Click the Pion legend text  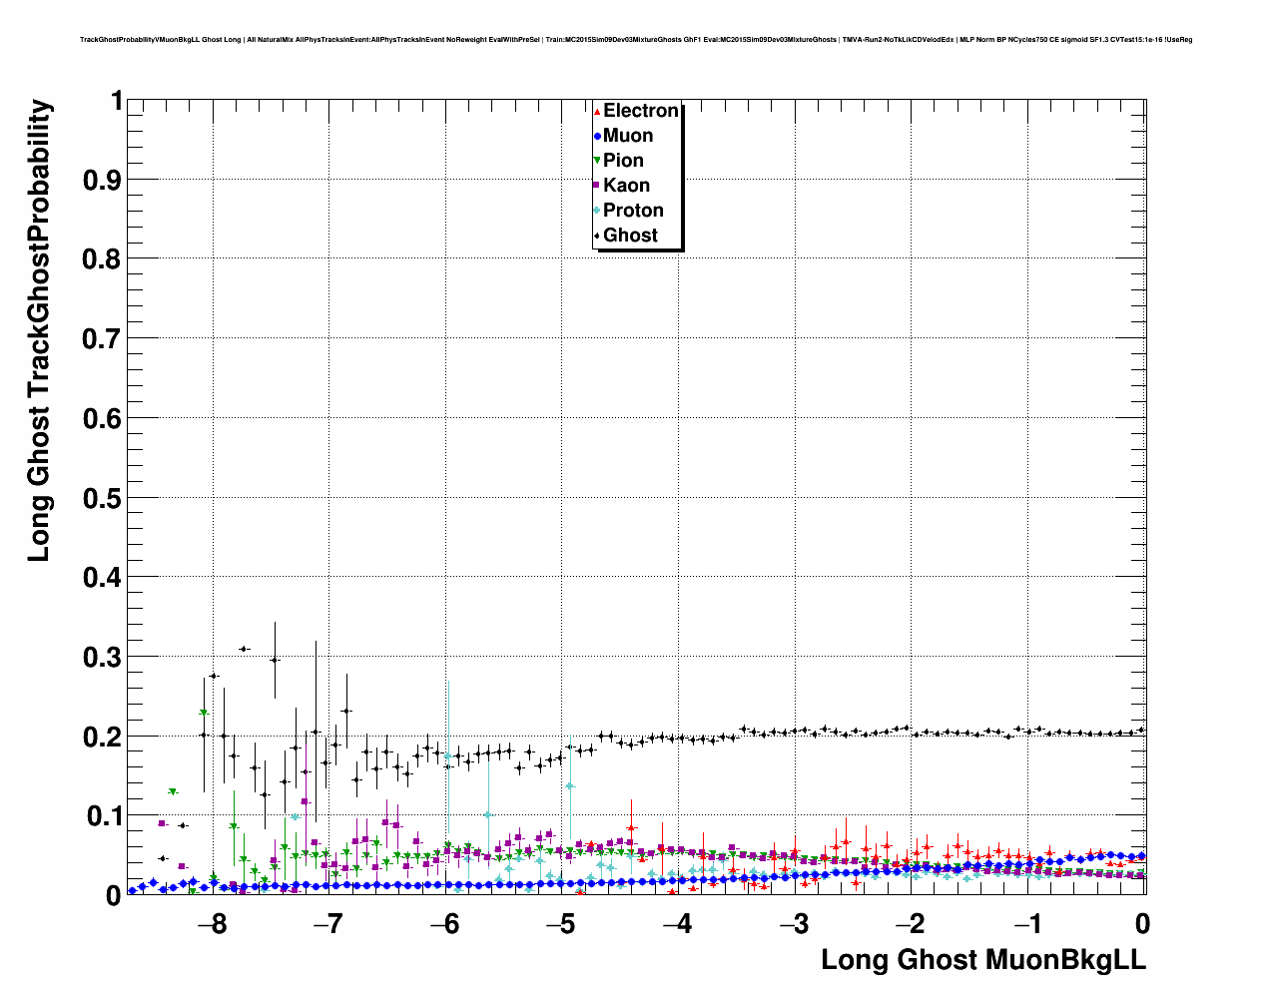coord(623,161)
